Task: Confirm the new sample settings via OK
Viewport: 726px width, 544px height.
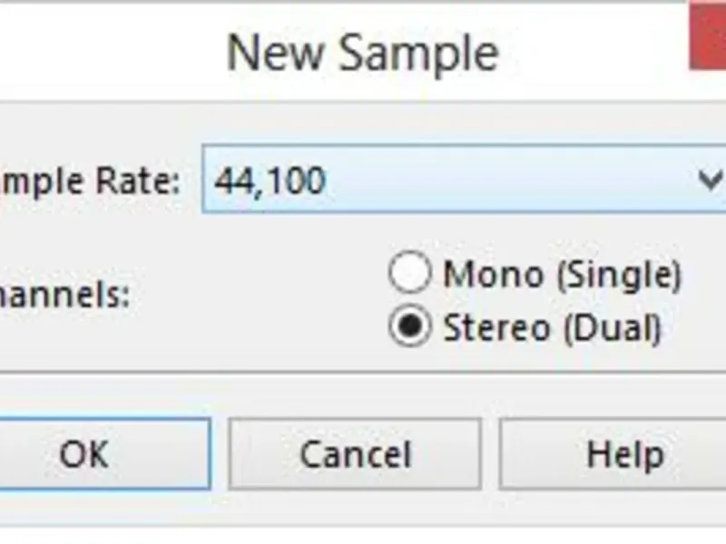Action: click(x=83, y=453)
